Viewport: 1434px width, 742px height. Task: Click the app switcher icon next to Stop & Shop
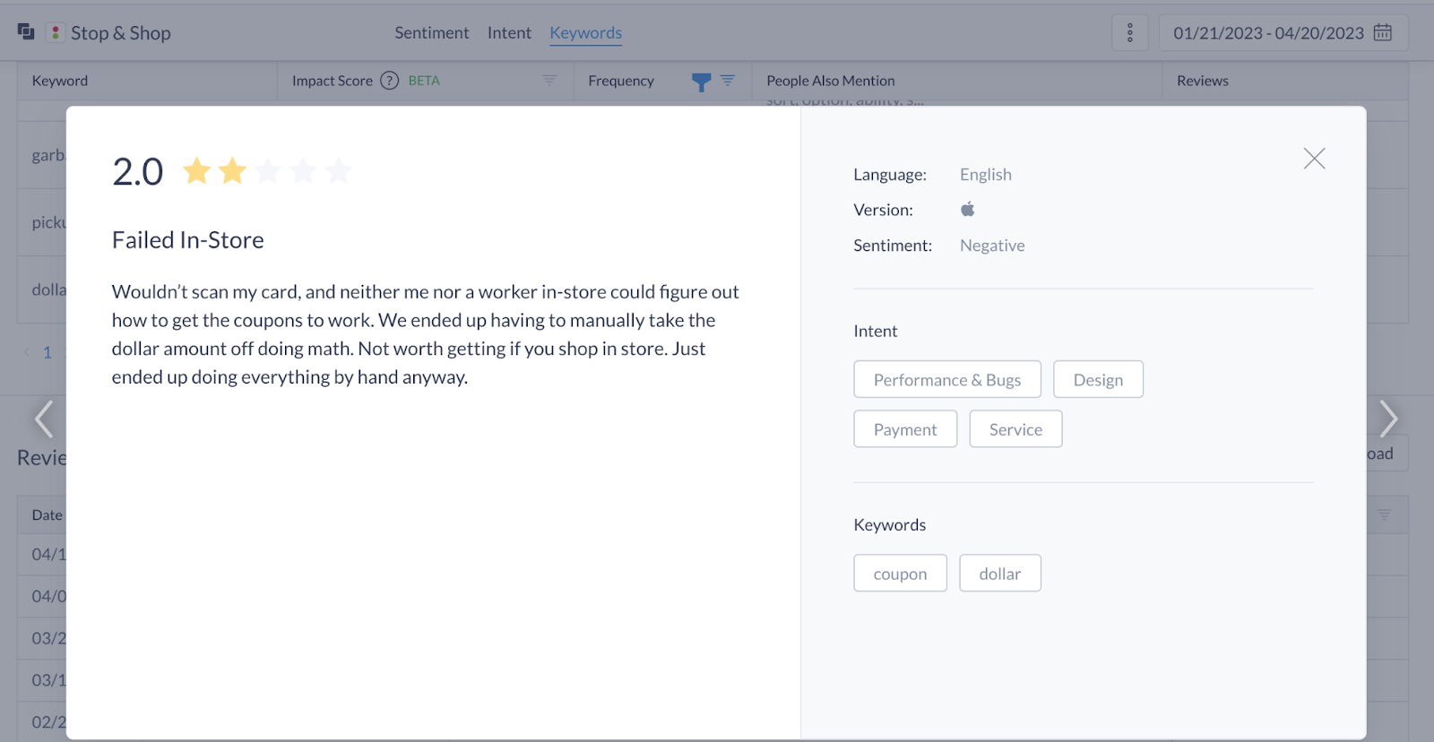pos(26,31)
